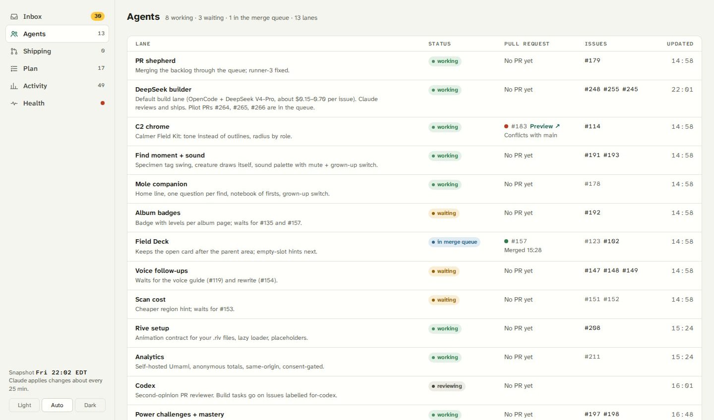Click the Health pulse icon
This screenshot has width=714, height=420.
[14, 103]
